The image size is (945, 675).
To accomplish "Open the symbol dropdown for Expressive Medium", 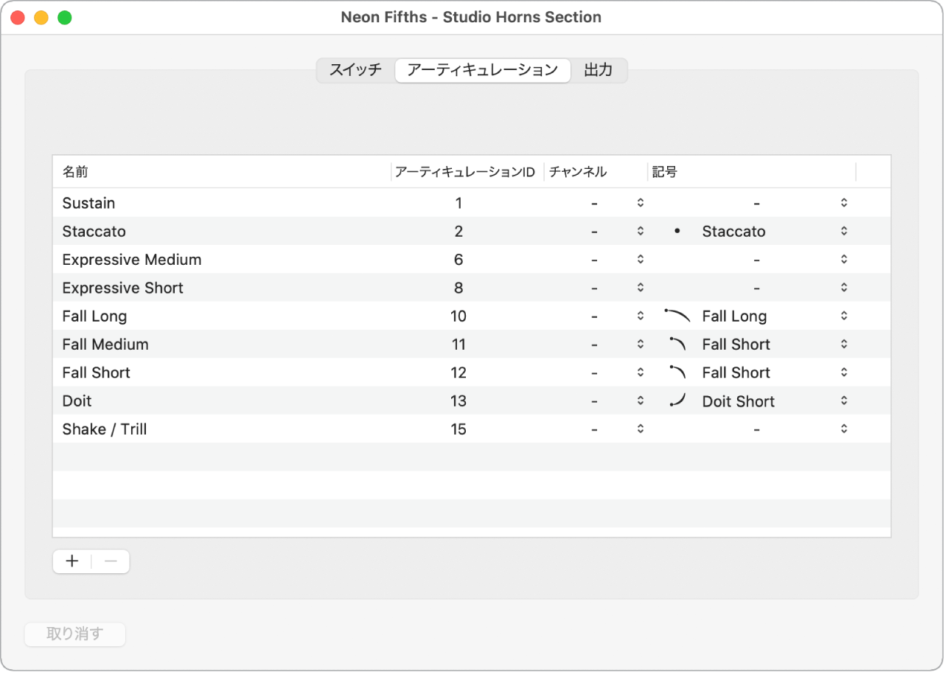I will (x=843, y=259).
